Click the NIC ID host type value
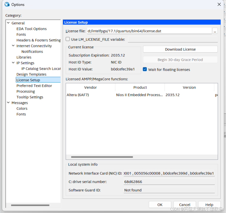This screenshot has height=213, width=226. (116, 62)
